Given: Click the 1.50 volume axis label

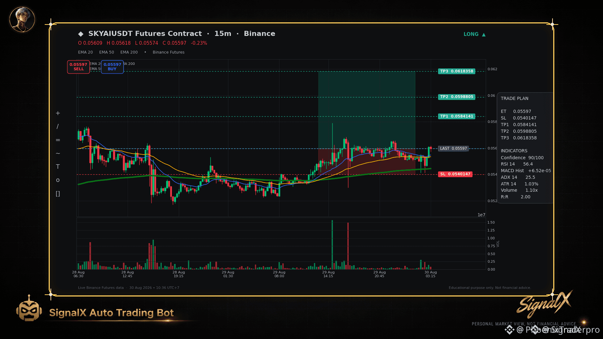Looking at the screenshot, I should 491,223.
